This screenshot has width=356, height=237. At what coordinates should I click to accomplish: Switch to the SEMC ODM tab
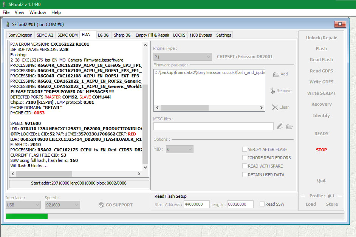pyautogui.click(x=68, y=35)
